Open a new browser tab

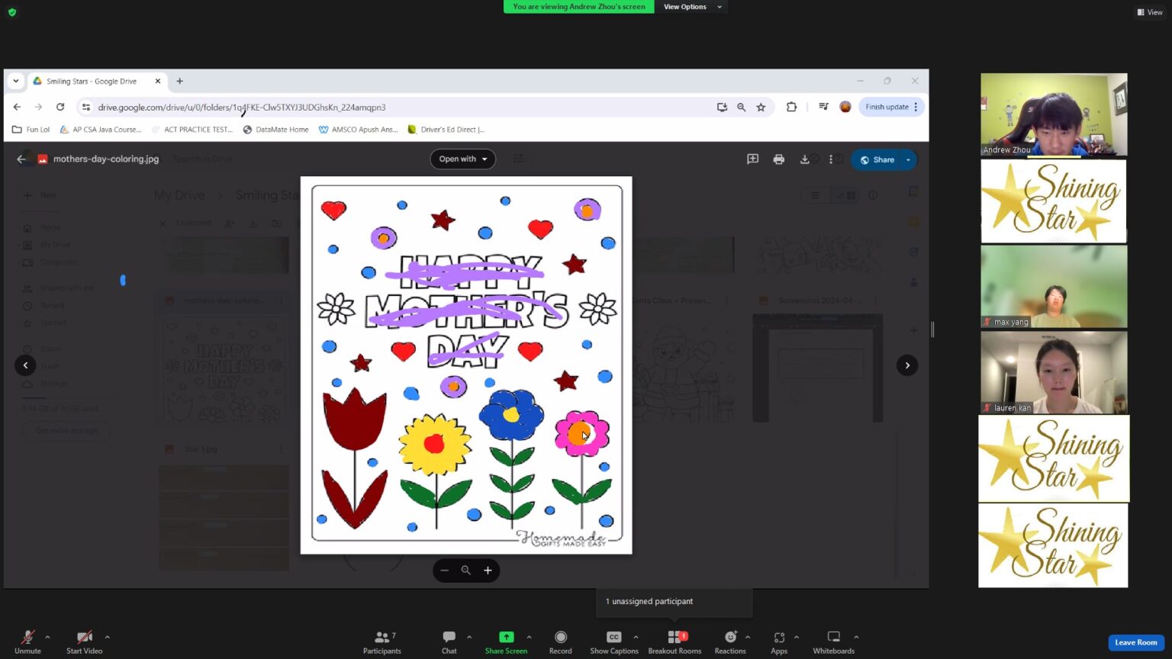tap(180, 81)
